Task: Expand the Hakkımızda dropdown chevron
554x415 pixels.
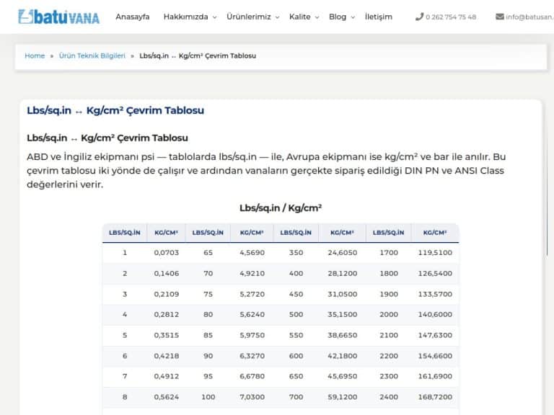Action: (x=214, y=17)
